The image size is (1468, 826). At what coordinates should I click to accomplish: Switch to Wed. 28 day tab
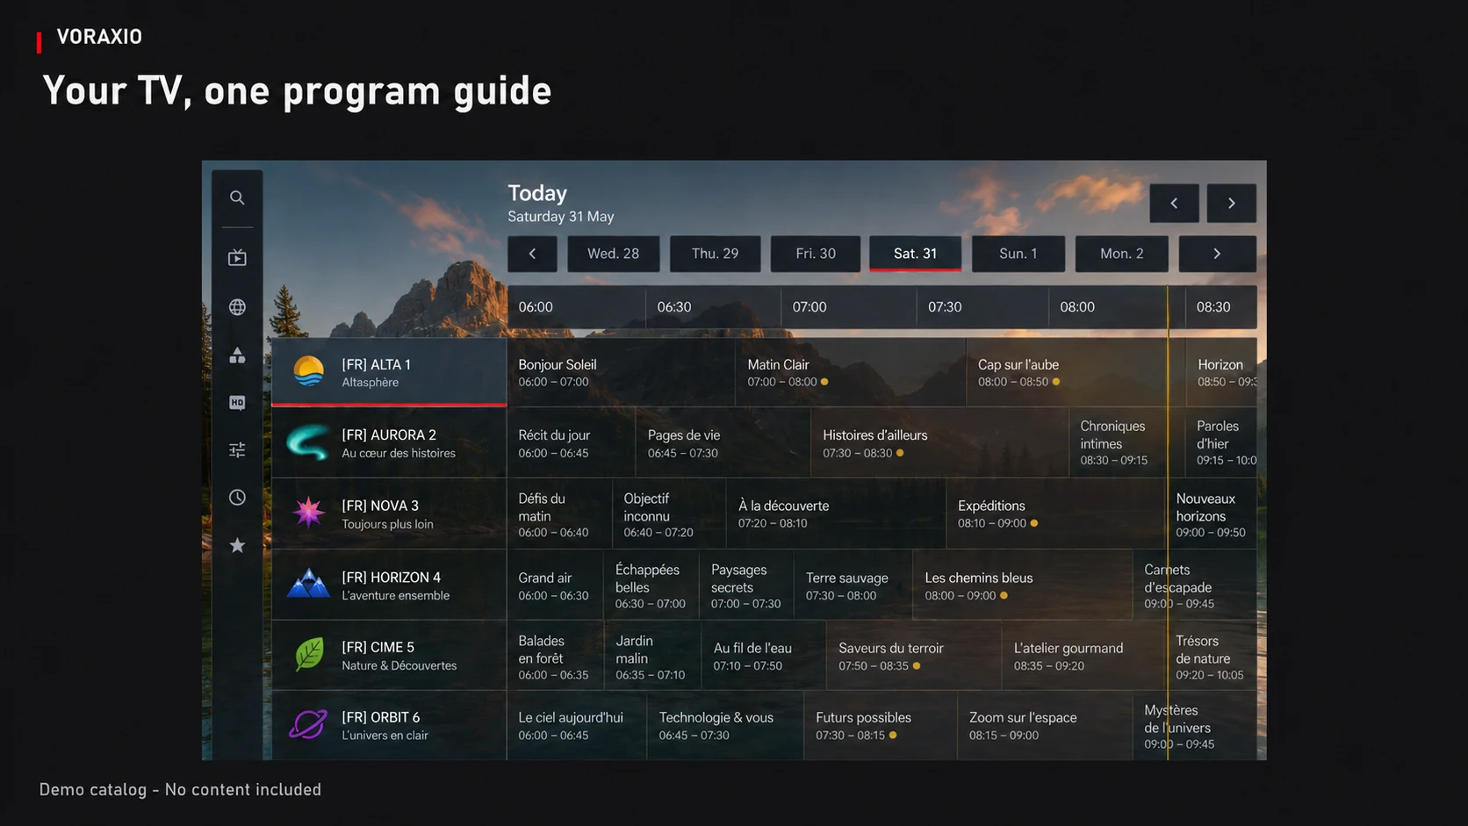coord(613,254)
